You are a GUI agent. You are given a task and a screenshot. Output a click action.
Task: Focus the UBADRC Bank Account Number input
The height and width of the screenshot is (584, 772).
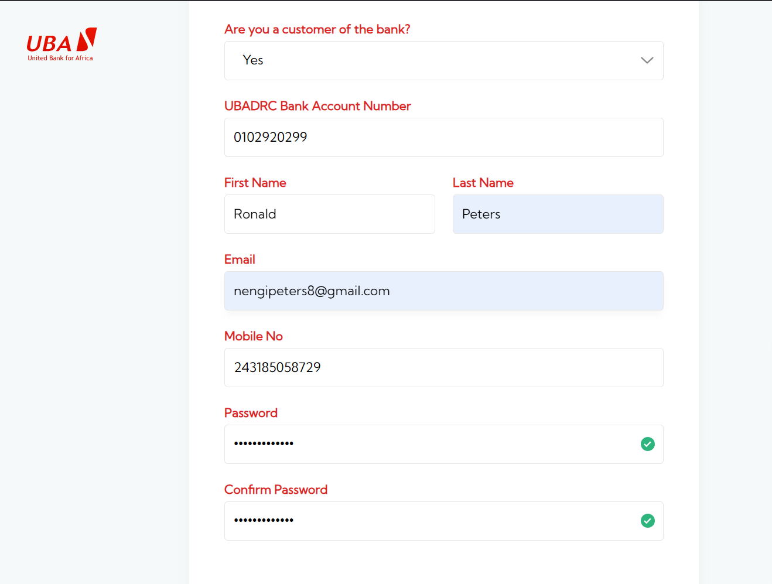443,138
